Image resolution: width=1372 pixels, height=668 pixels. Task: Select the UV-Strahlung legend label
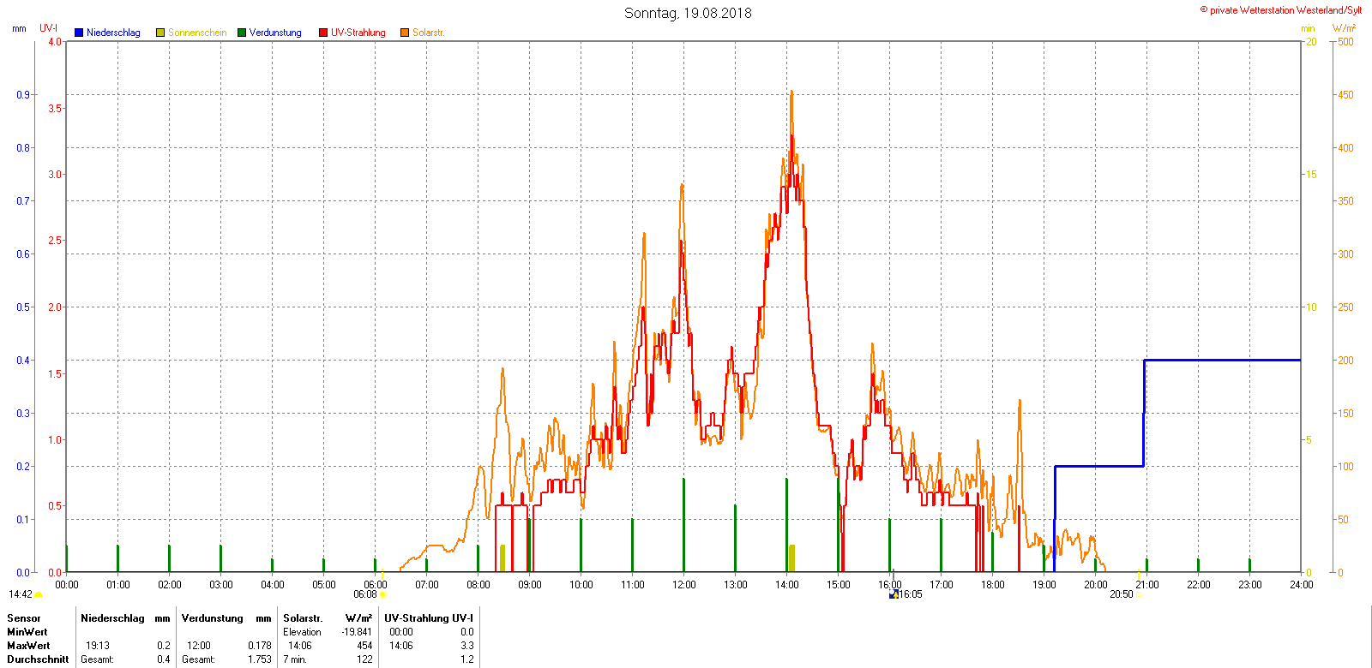[358, 33]
